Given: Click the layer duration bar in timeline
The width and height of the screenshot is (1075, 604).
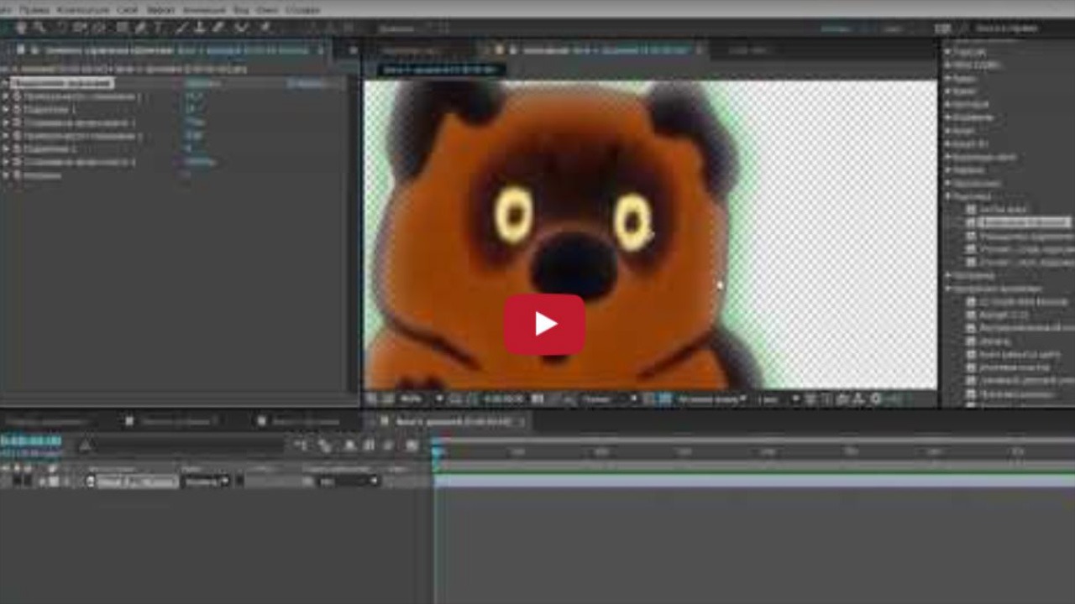Looking at the screenshot, I should [x=754, y=482].
